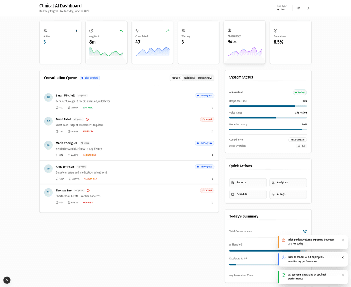Viewport: 351px width, 287px height.
Task: Click the Escalation alert circle icon
Action: pos(275,31)
